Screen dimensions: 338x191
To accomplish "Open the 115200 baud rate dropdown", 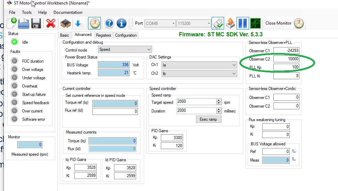I will click(193, 23).
